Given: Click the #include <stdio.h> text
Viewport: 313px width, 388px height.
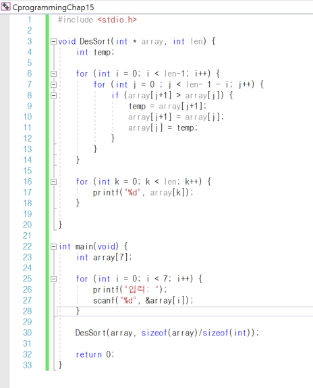Looking at the screenshot, I should click(97, 20).
